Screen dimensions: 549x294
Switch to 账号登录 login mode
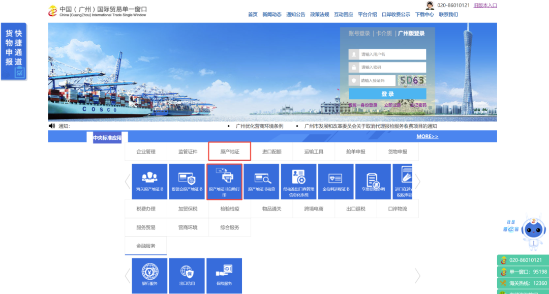pyautogui.click(x=359, y=34)
